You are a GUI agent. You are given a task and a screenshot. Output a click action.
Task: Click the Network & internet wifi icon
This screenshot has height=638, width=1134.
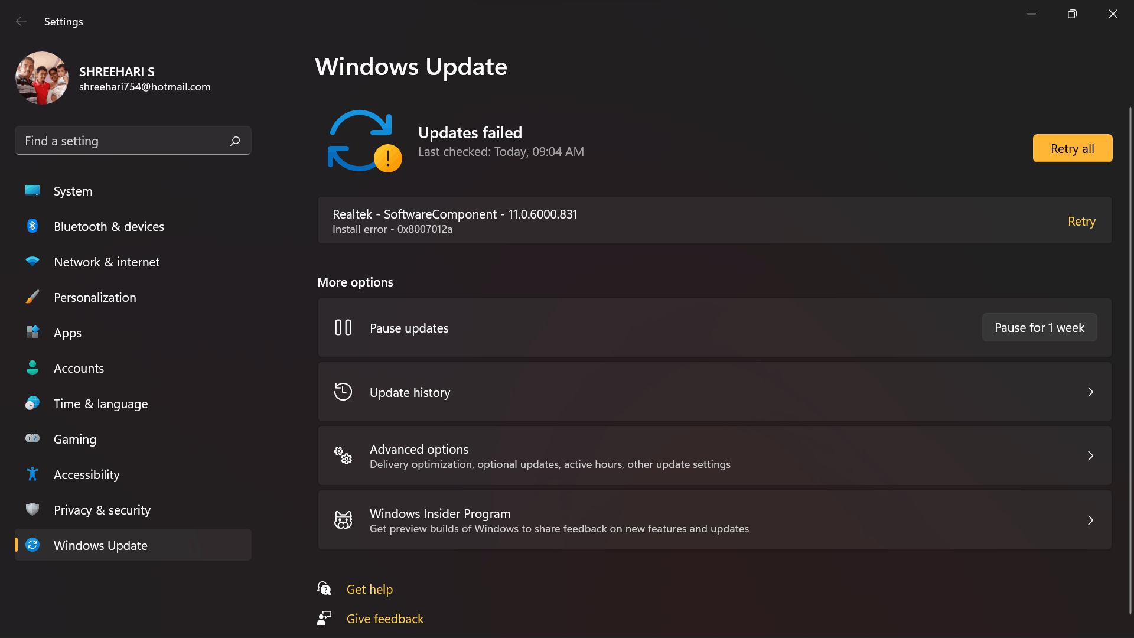point(32,262)
